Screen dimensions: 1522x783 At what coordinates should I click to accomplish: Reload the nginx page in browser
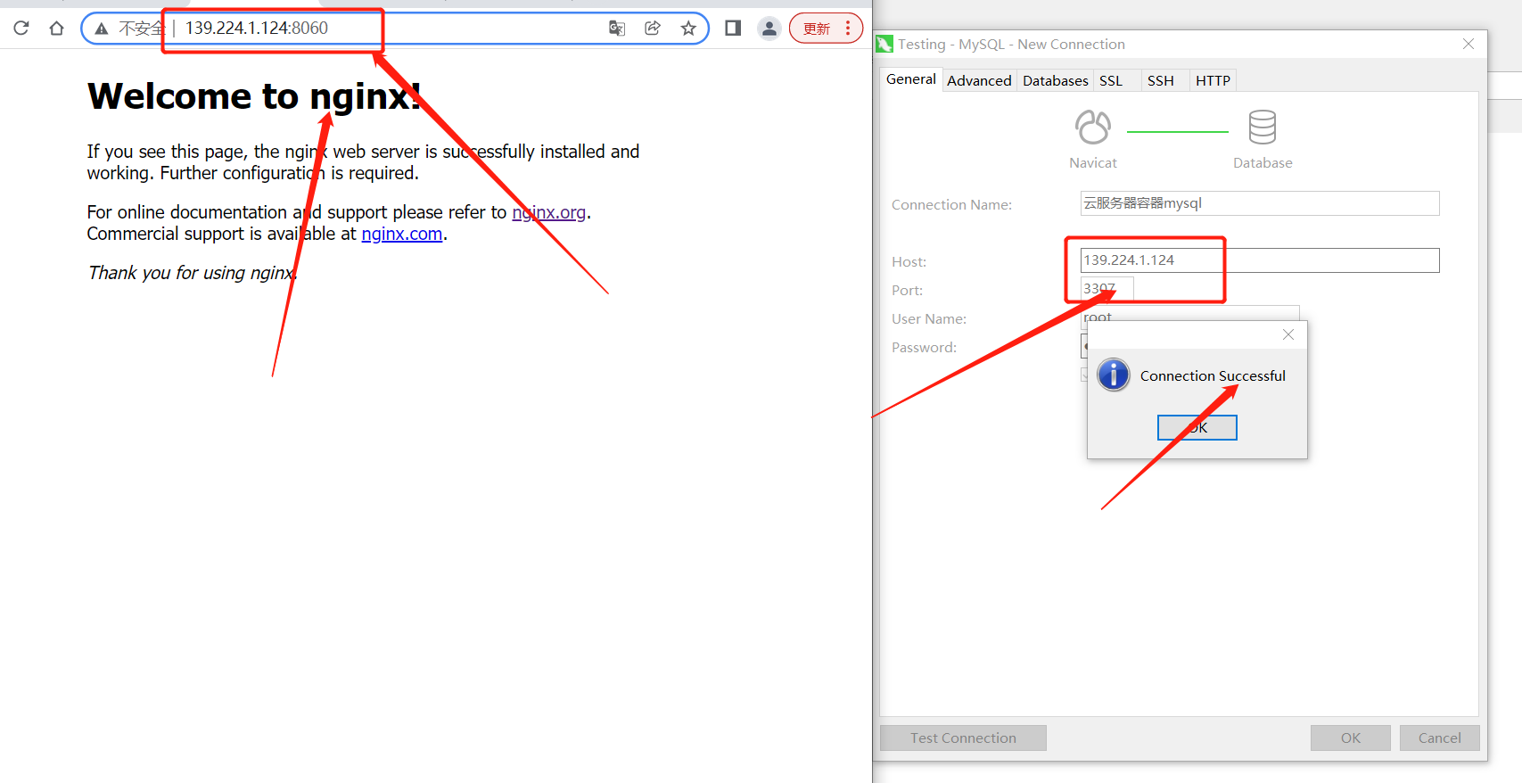pos(21,28)
